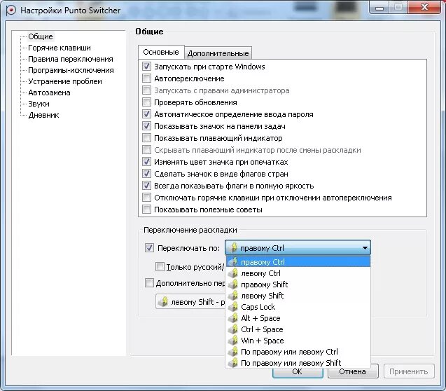This screenshot has height=391, width=446.
Task: Confirm settings with the OK button
Action: pos(298,371)
